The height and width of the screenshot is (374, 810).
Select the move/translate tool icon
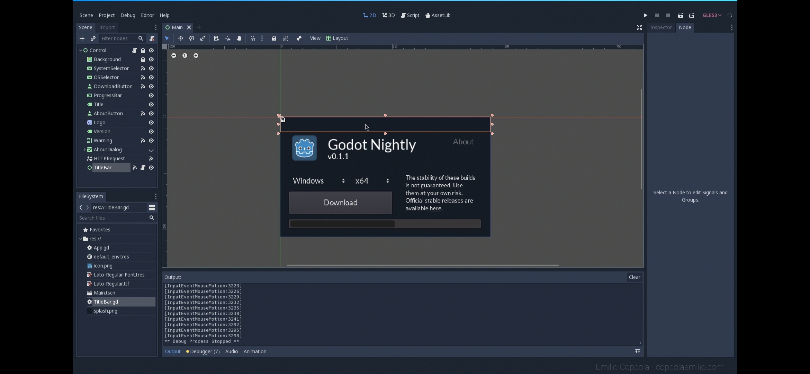(x=180, y=38)
